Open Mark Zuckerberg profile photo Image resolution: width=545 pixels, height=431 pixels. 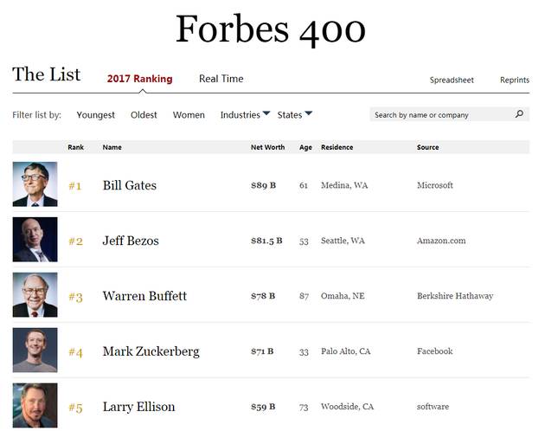[35, 351]
